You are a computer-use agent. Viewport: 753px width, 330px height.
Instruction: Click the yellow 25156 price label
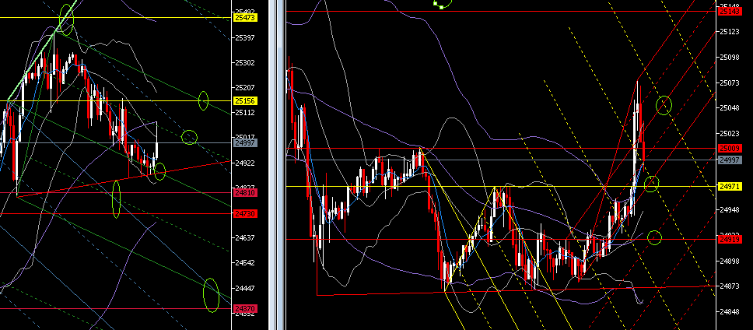point(245,101)
